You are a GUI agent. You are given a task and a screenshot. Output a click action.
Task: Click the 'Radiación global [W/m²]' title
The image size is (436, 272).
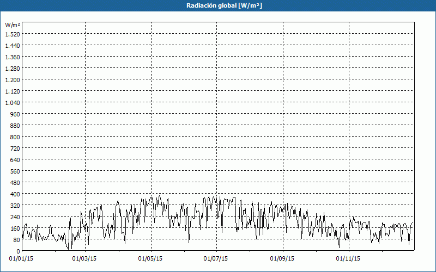[x=224, y=5]
